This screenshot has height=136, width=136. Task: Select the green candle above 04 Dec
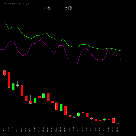click(x=61, y=107)
